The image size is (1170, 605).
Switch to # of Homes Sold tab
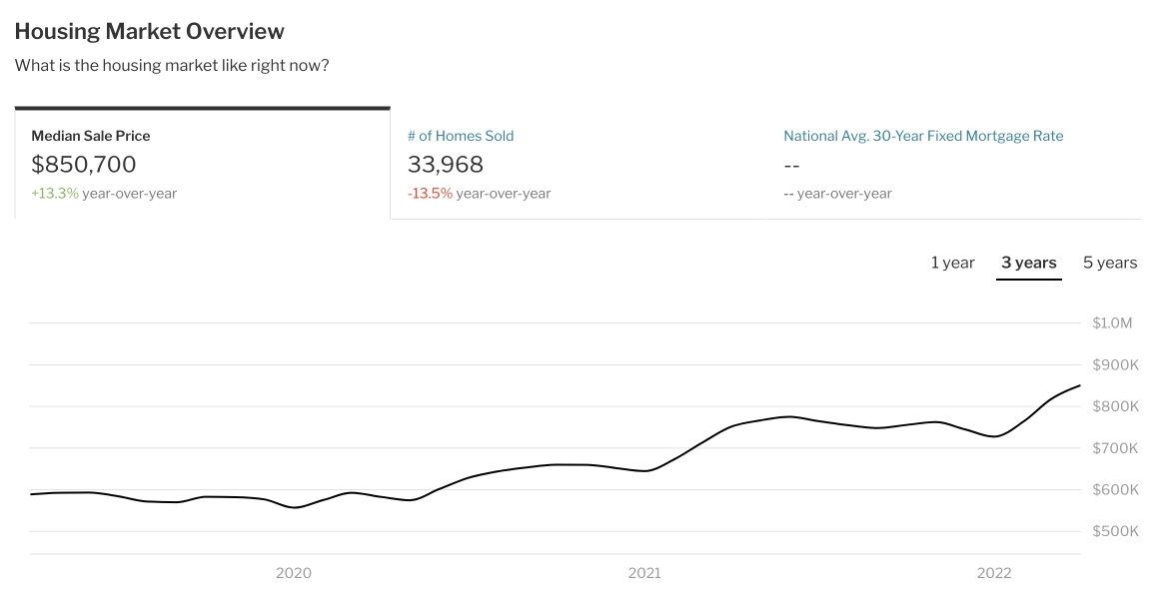click(x=460, y=136)
